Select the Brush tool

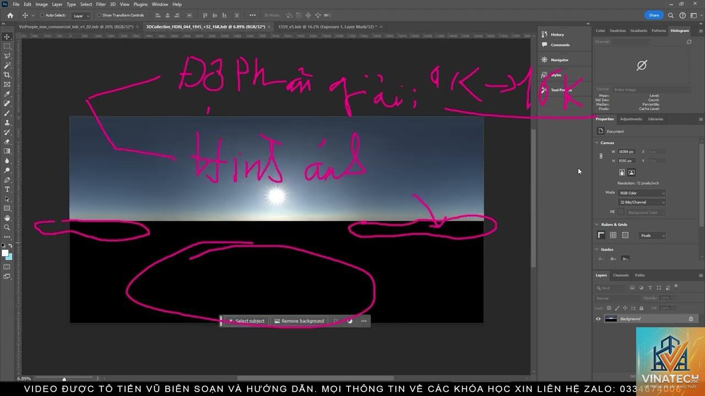click(x=7, y=113)
